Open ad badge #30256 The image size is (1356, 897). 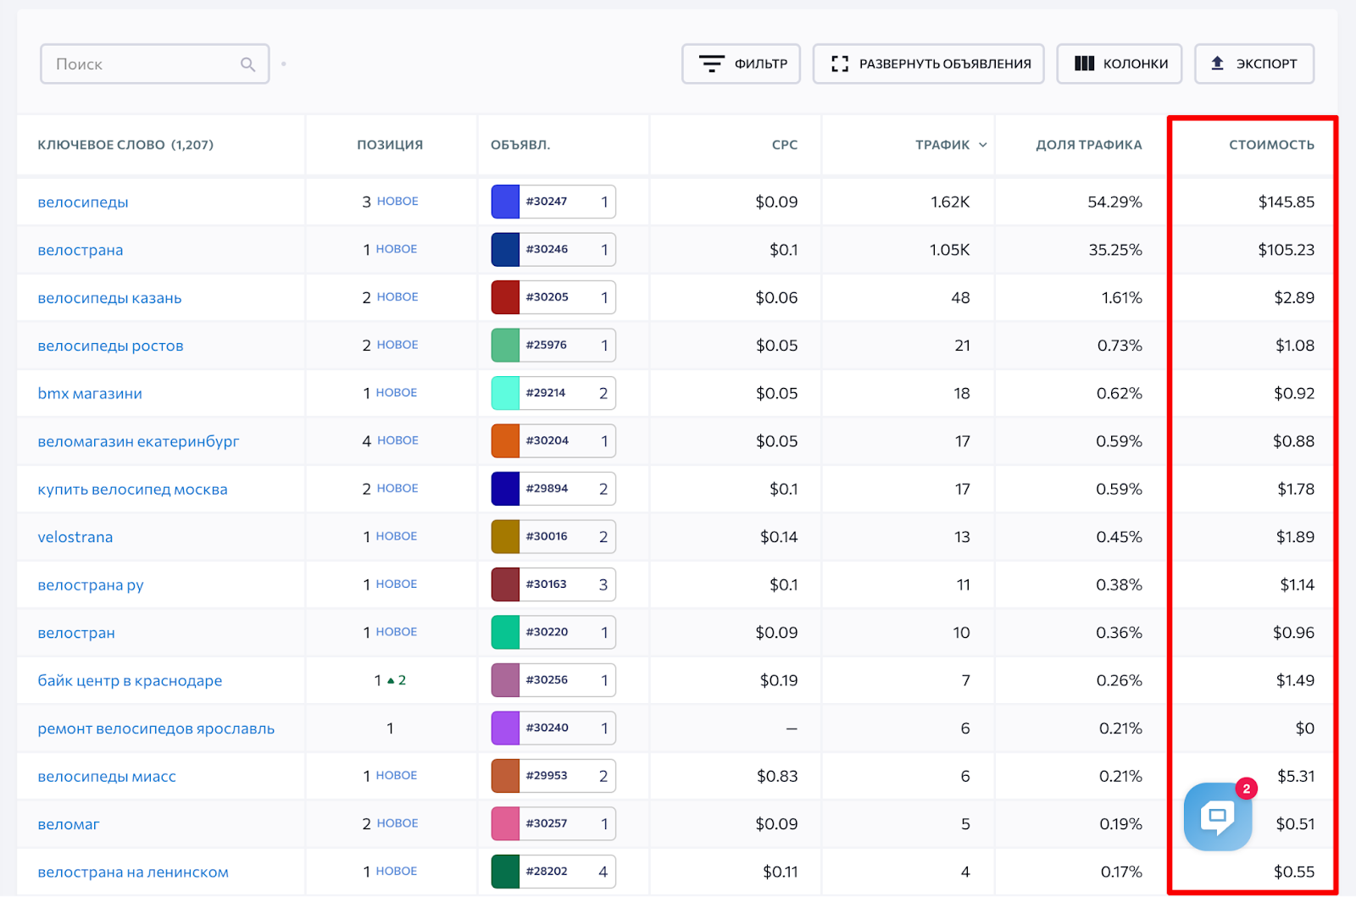[x=553, y=680]
